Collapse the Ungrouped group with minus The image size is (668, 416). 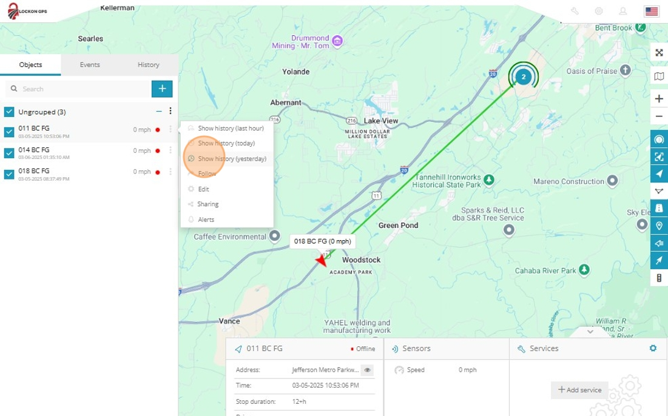pyautogui.click(x=159, y=112)
